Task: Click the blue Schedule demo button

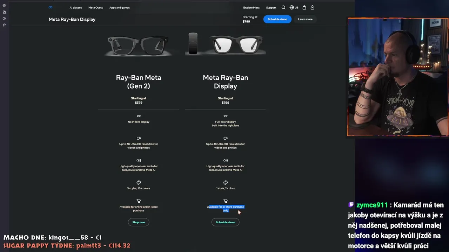Action: pos(277,19)
